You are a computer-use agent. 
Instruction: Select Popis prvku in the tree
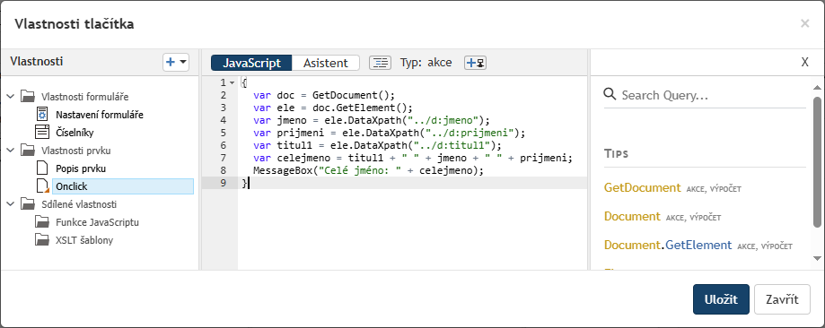81,168
